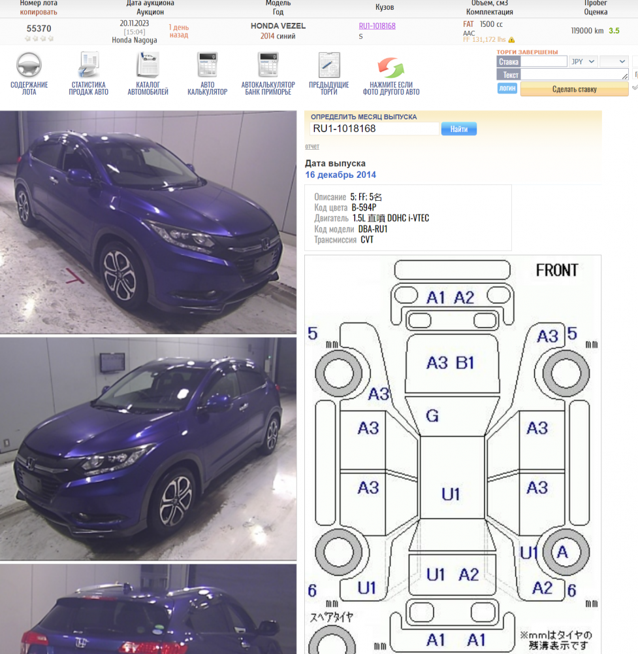Click the red-green arrows wrong photo icon
This screenshot has height=654, width=638.
pyautogui.click(x=391, y=67)
